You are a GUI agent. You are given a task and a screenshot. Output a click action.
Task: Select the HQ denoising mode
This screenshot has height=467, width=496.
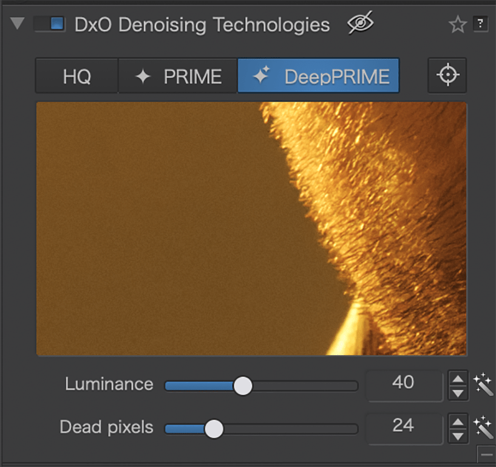[x=77, y=76]
